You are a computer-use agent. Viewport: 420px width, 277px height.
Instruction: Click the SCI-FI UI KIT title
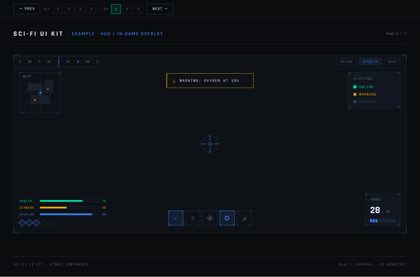coord(38,34)
